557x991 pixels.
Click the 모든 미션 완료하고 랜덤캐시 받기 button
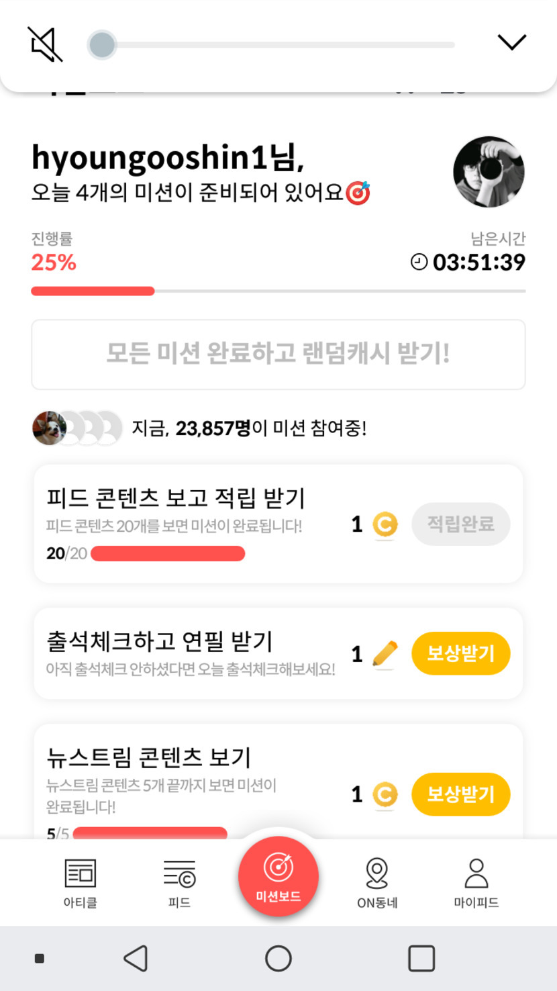coord(278,354)
